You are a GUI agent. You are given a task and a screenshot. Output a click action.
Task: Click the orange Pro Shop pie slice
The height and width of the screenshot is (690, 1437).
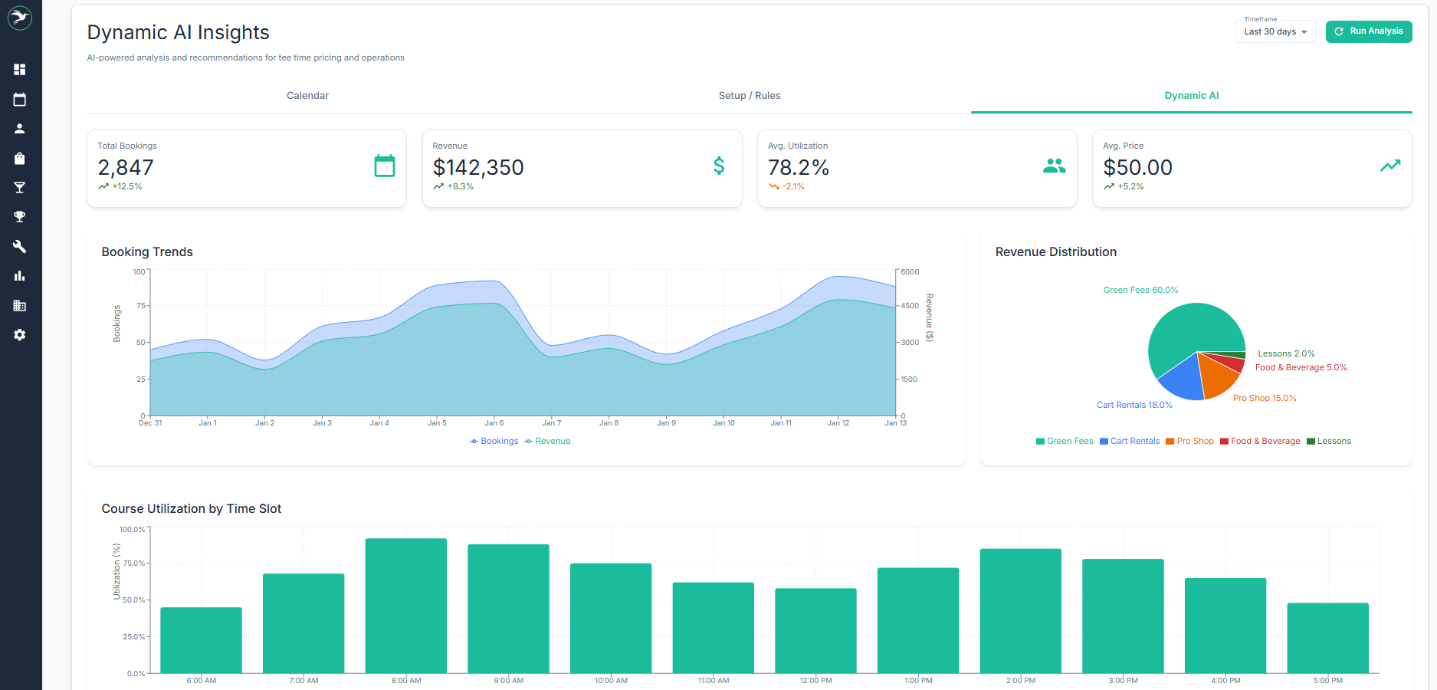[x=1219, y=378]
